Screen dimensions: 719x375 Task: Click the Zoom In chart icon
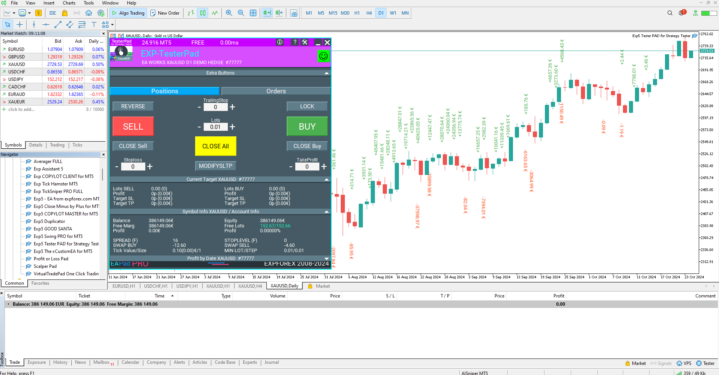coord(229,13)
